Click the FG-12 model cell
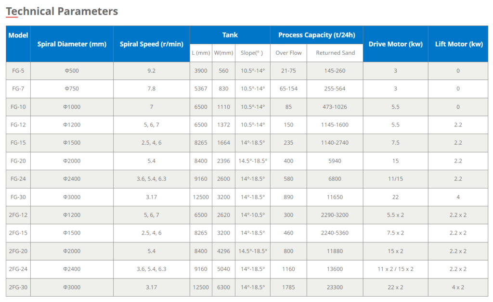Image resolution: width=493 pixels, height=302 pixels. point(18,125)
